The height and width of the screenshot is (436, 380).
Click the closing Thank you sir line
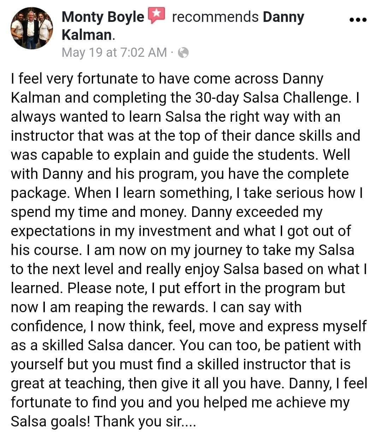(x=145, y=422)
